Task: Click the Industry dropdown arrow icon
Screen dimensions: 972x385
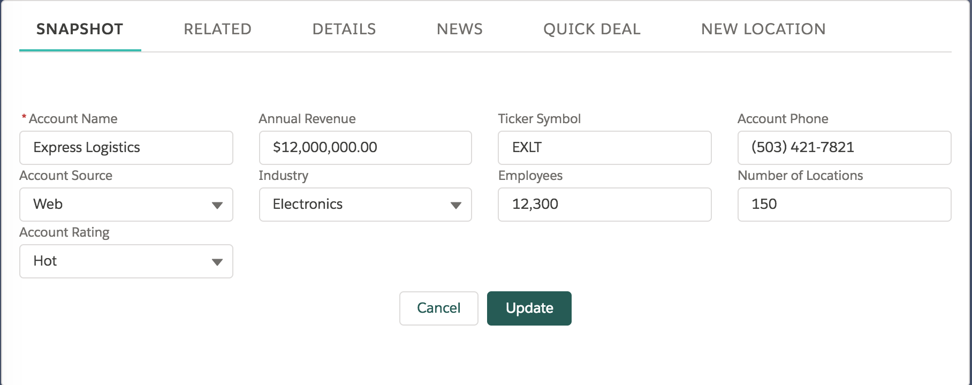Action: point(455,205)
